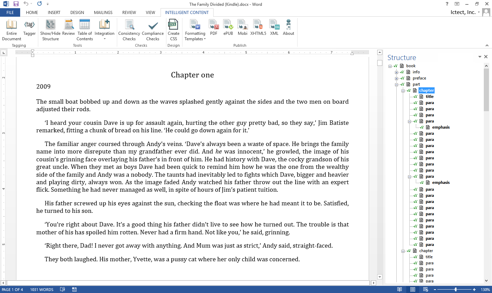
Task: Run Compliance Checks
Action: coord(153,30)
